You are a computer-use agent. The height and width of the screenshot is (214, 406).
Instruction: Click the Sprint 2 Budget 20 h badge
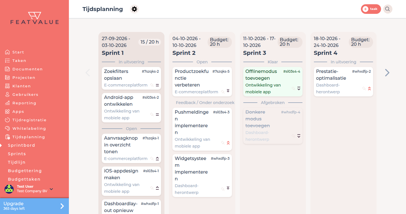[x=220, y=42]
